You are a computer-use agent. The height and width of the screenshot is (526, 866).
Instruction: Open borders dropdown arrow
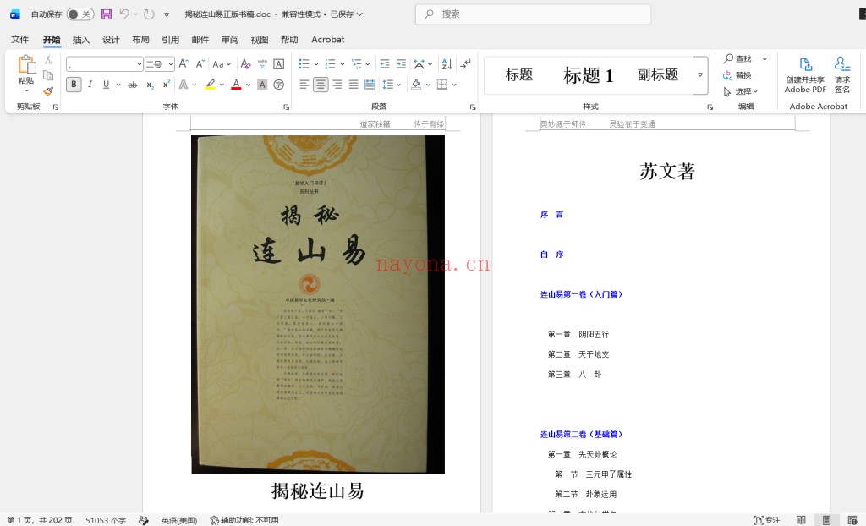(x=454, y=85)
